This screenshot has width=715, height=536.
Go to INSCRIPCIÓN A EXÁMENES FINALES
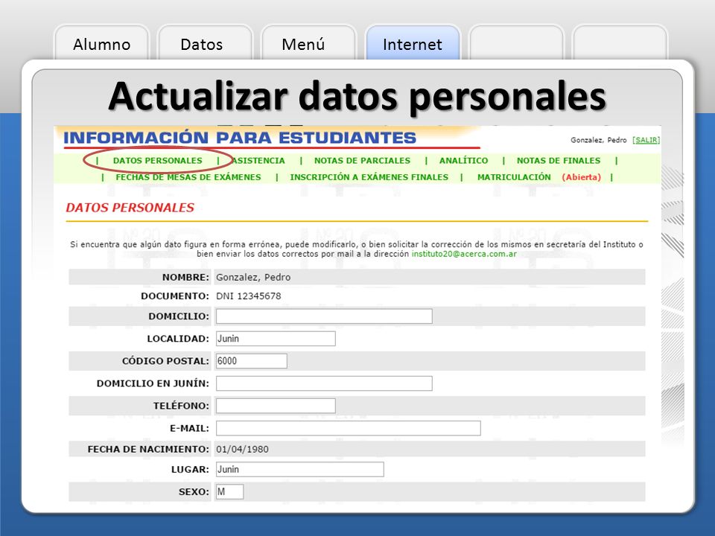click(369, 177)
